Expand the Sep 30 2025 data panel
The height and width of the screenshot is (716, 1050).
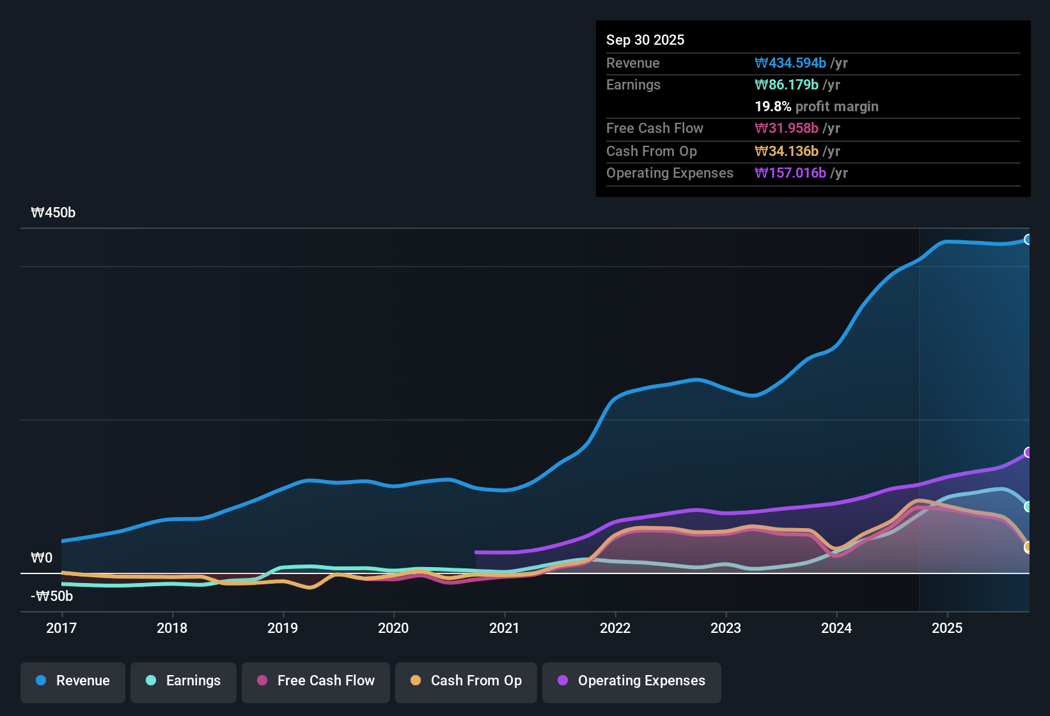click(645, 40)
